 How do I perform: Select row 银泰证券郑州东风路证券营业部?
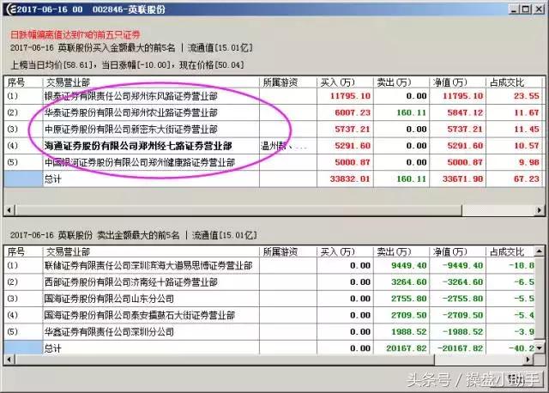point(274,96)
